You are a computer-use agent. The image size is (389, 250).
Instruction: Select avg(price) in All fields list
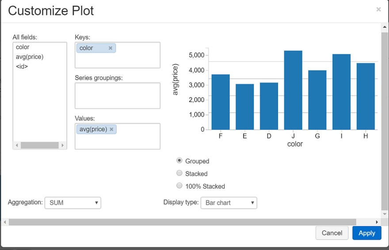30,57
